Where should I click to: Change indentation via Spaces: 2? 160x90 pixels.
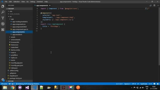[127, 84]
